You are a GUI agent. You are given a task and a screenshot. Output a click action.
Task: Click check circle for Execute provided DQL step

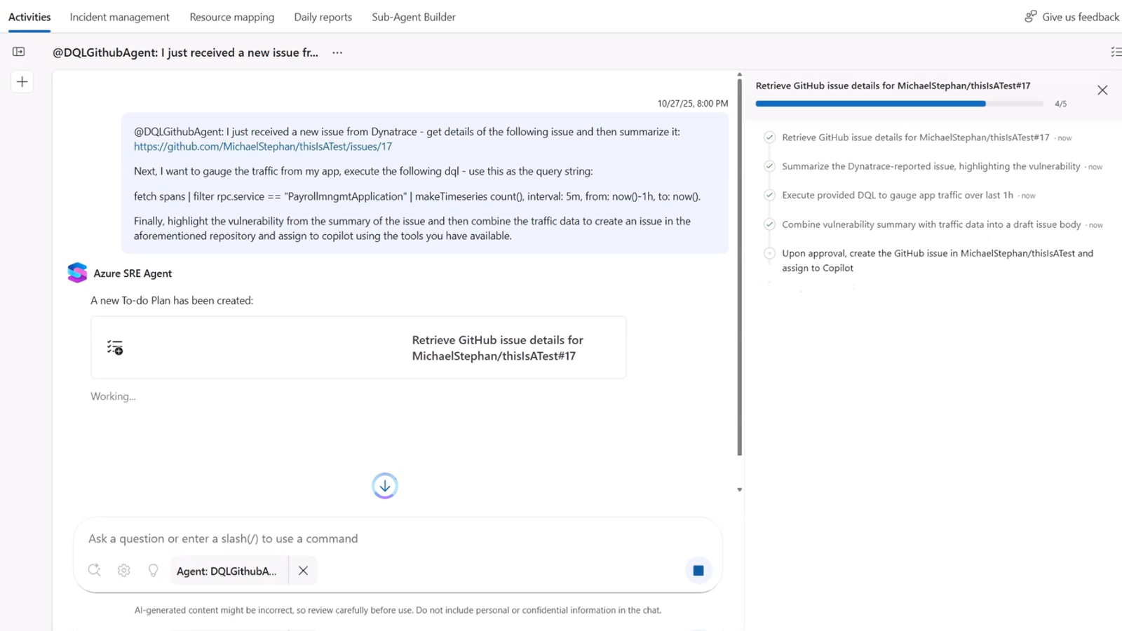[769, 195]
